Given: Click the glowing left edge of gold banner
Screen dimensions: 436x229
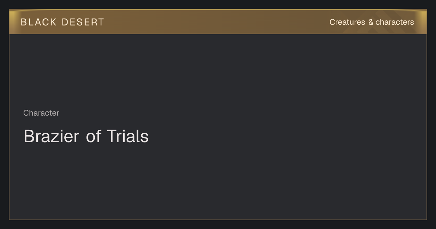Looking at the screenshot, I should pyautogui.click(x=13, y=22).
